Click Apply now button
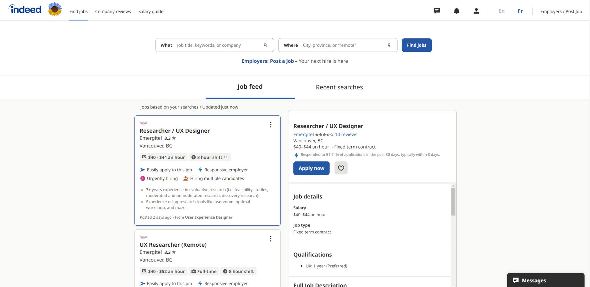This screenshot has height=287, width=590. (x=311, y=168)
